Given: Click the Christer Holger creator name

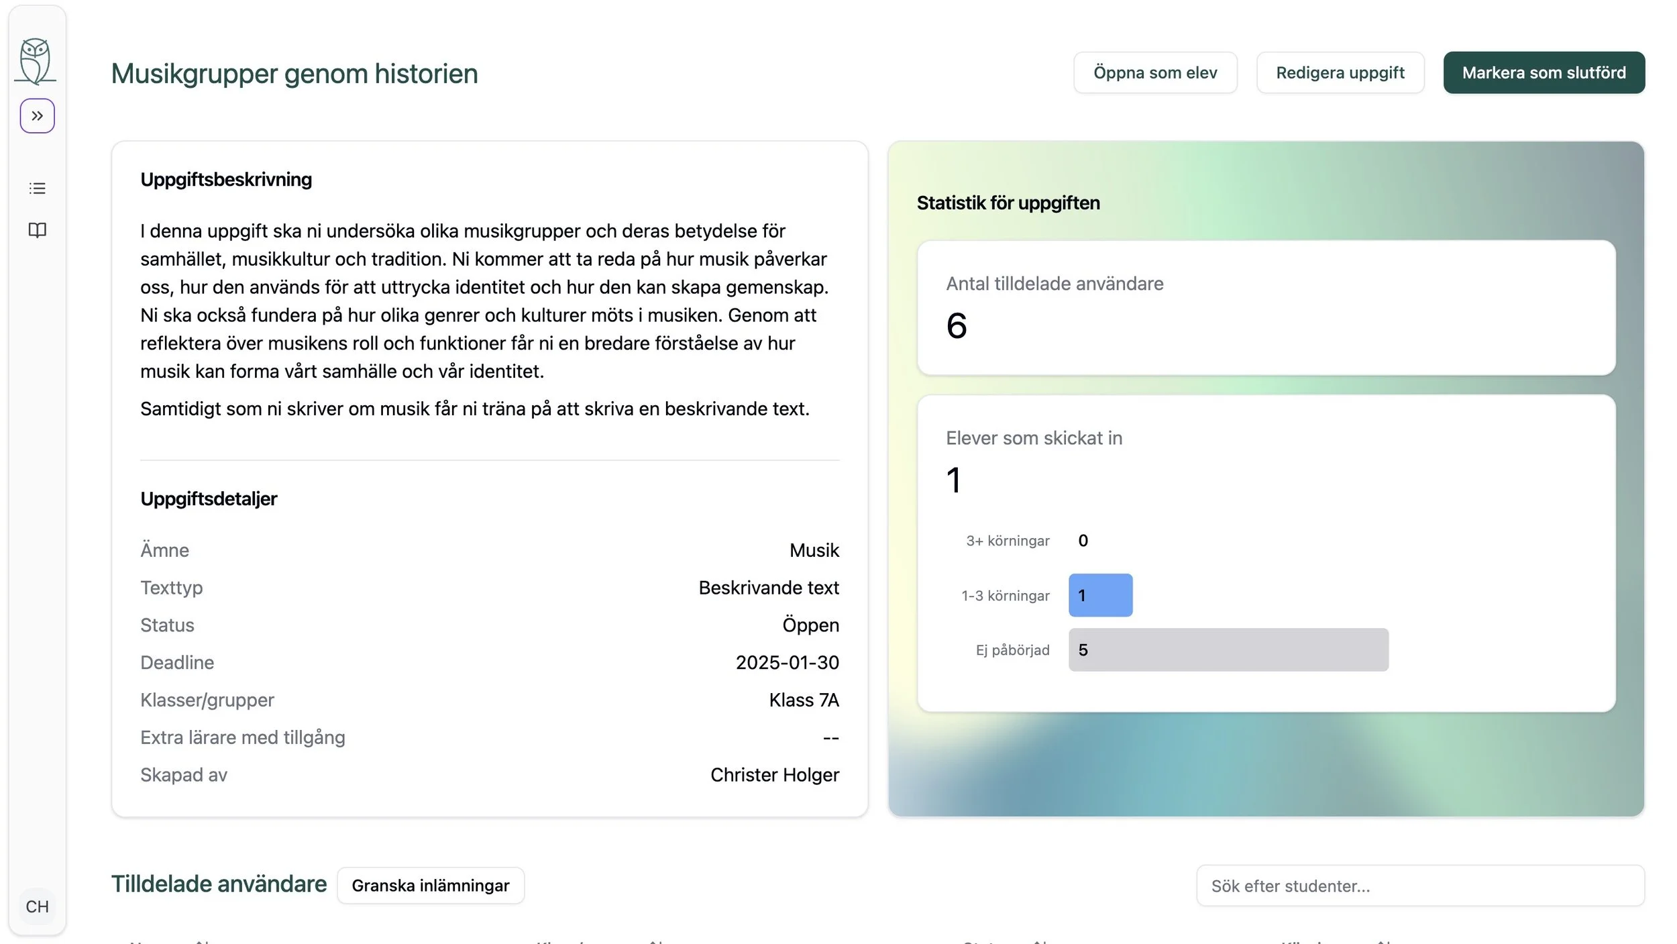Looking at the screenshot, I should coord(774,775).
